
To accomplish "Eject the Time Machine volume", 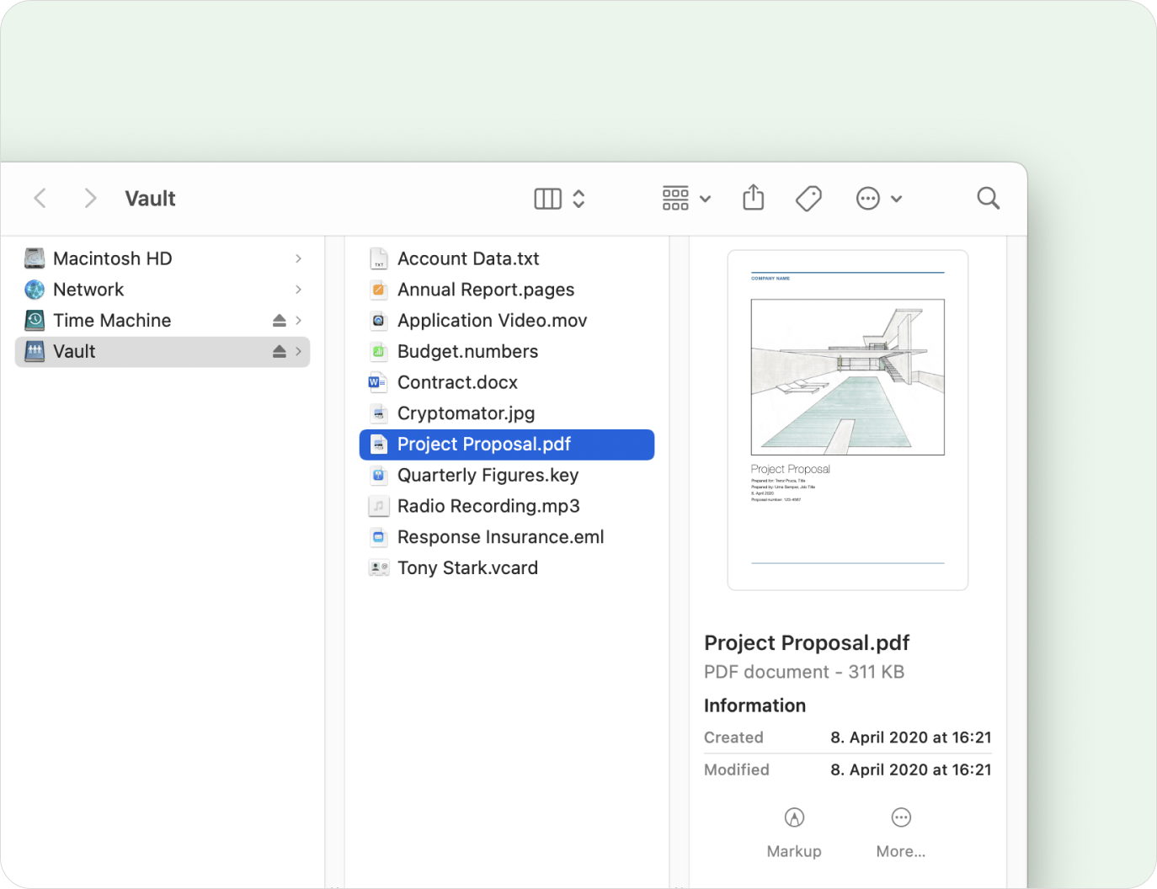I will pos(280,321).
